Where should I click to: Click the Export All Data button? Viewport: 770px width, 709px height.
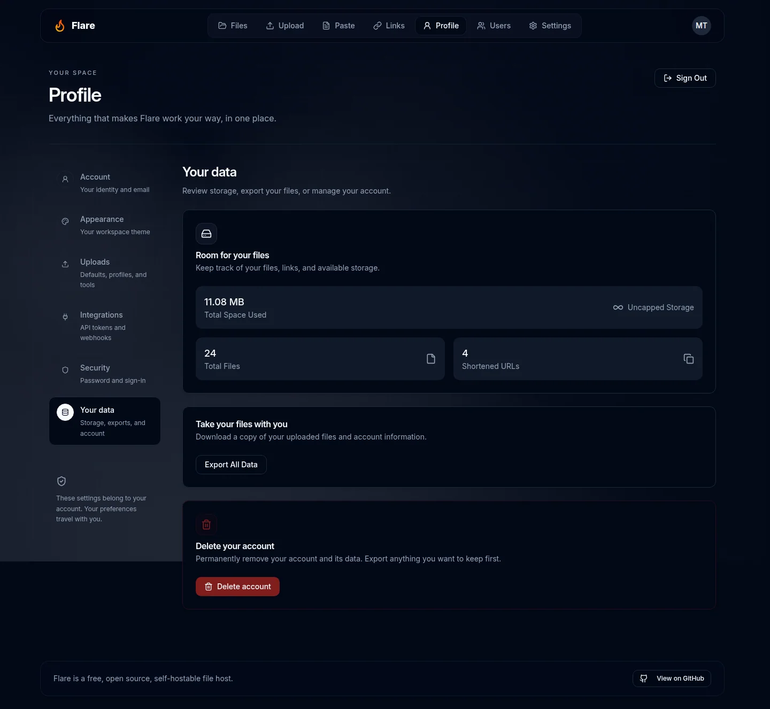click(231, 465)
